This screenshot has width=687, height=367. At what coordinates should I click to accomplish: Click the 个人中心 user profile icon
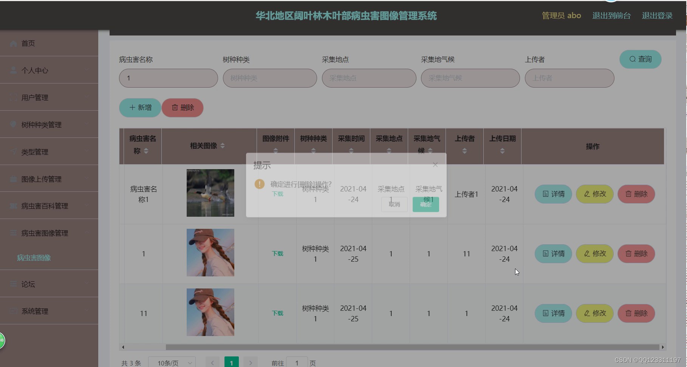[x=13, y=70]
